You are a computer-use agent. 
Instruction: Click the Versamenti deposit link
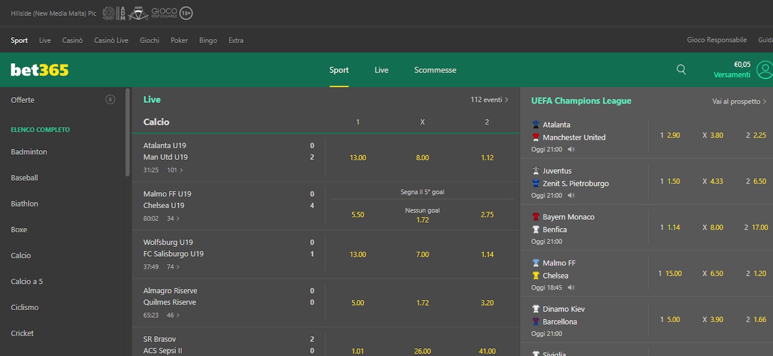point(732,74)
